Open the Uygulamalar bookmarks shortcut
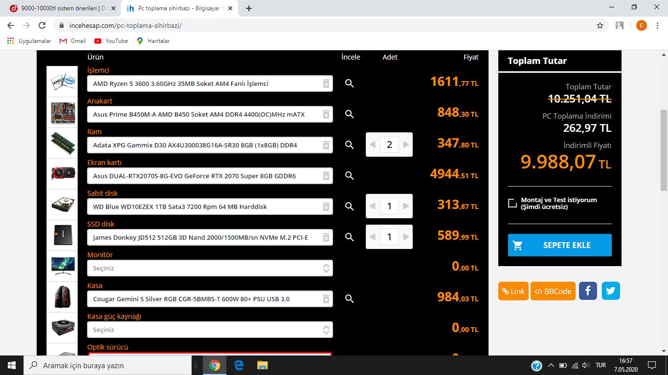 29,41
